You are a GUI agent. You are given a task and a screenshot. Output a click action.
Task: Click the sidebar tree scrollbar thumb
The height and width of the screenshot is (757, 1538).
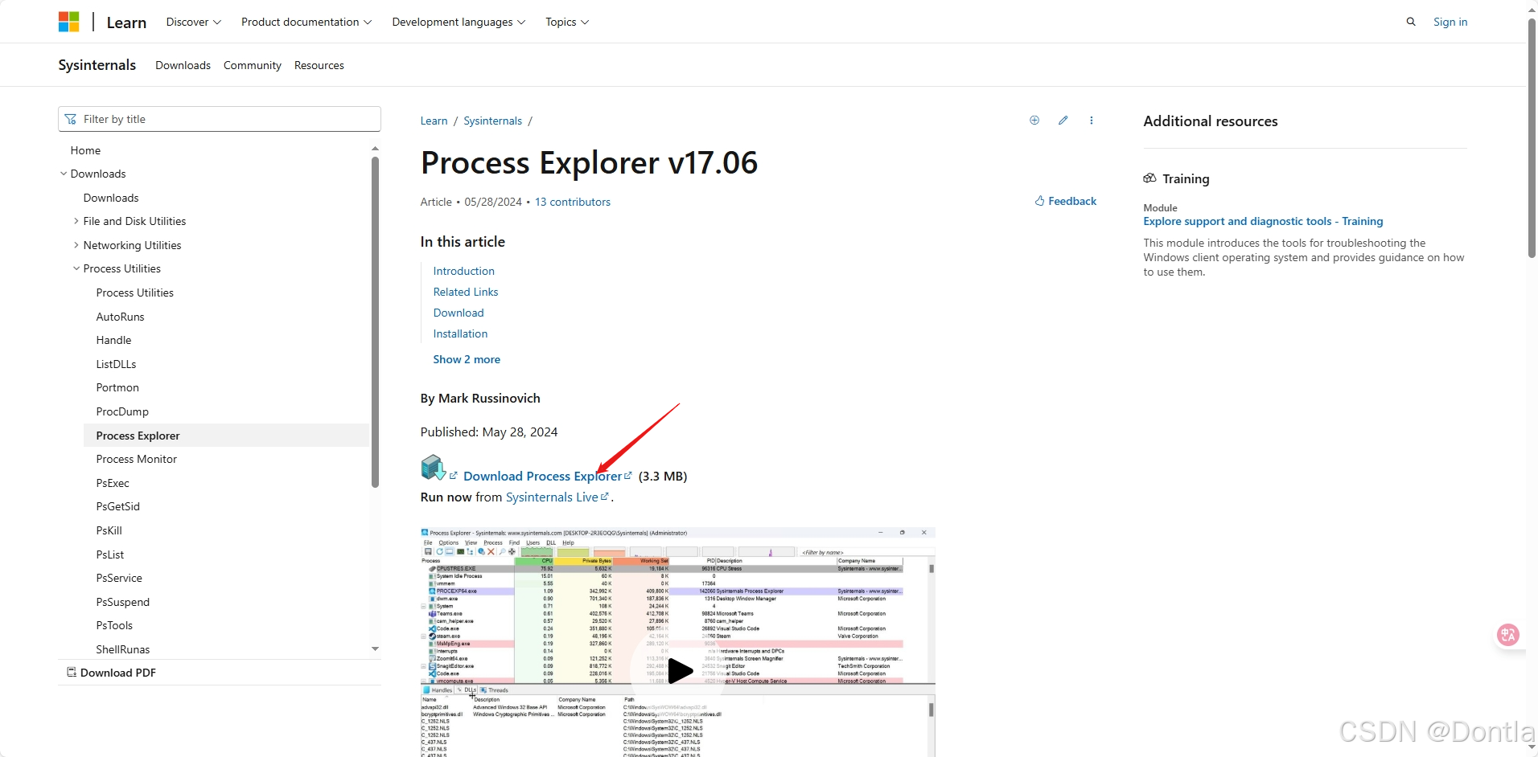(x=375, y=321)
